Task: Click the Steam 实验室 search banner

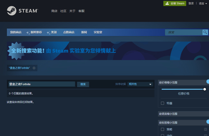Action: pyautogui.click(x=108, y=51)
